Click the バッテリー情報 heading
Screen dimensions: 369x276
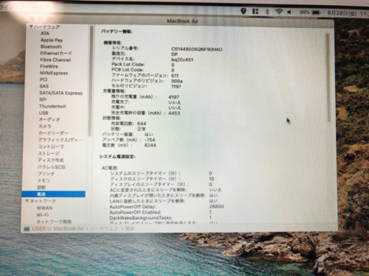coord(117,32)
